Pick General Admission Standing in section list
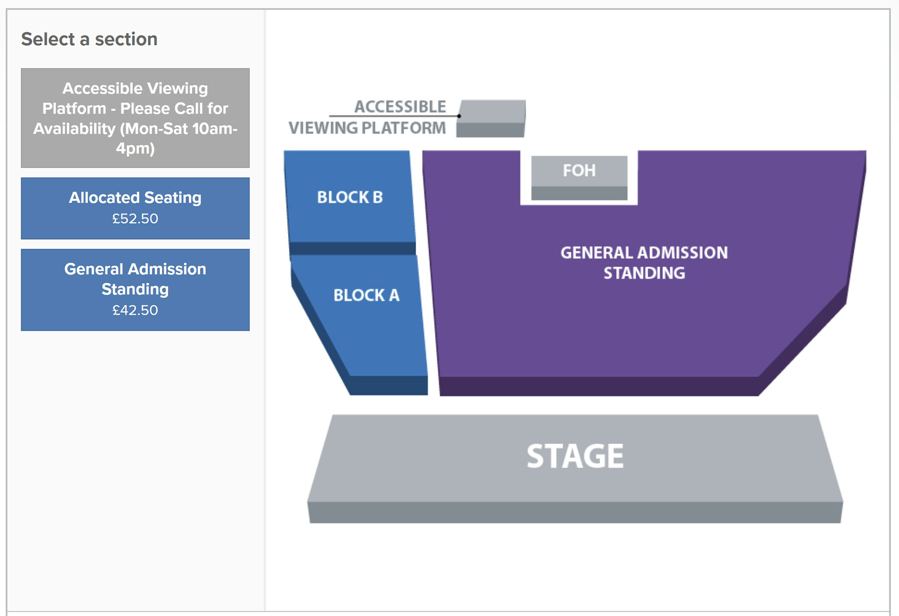 [x=135, y=289]
